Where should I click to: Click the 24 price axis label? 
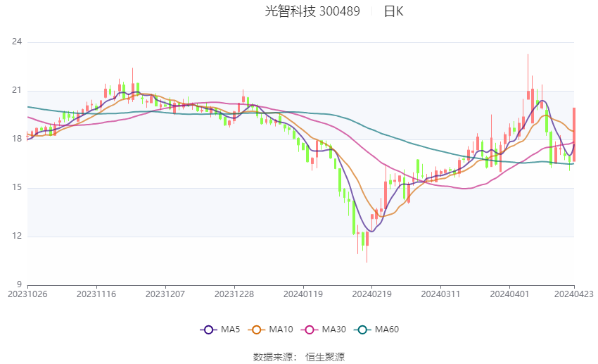(17, 42)
